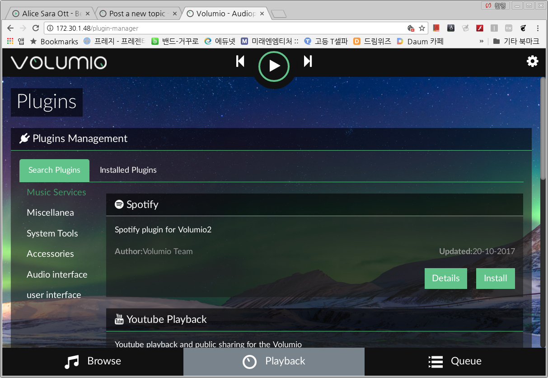The width and height of the screenshot is (548, 378).
Task: Select the Miscellanea category
Action: click(x=50, y=213)
